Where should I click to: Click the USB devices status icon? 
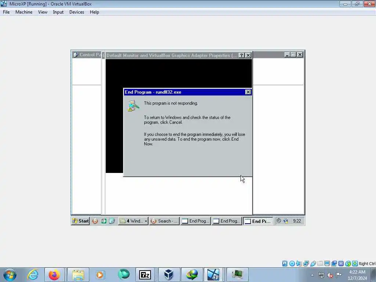click(313, 264)
